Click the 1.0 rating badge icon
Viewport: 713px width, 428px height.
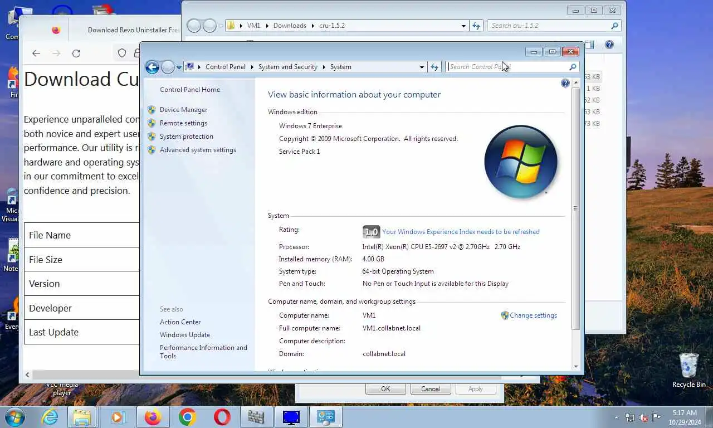371,232
